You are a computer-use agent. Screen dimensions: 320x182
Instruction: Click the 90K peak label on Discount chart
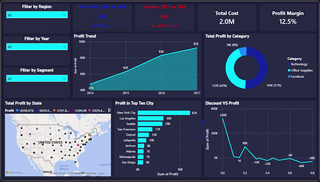coord(245,143)
